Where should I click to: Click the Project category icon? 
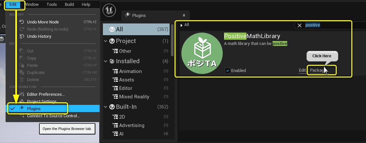[112, 41]
